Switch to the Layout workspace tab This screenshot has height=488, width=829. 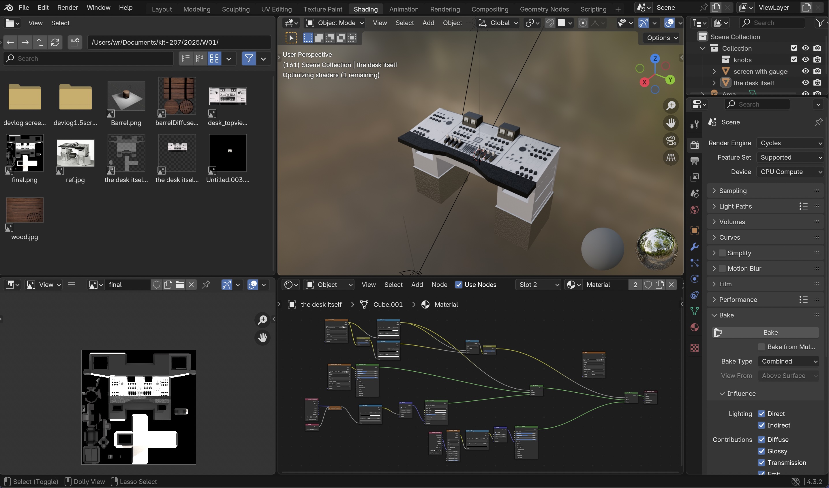pyautogui.click(x=162, y=9)
